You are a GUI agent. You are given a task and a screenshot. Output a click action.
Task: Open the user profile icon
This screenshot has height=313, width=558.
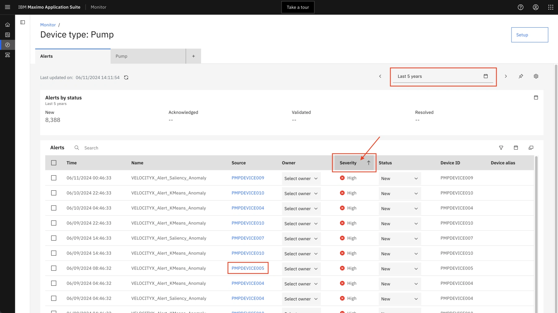click(536, 7)
